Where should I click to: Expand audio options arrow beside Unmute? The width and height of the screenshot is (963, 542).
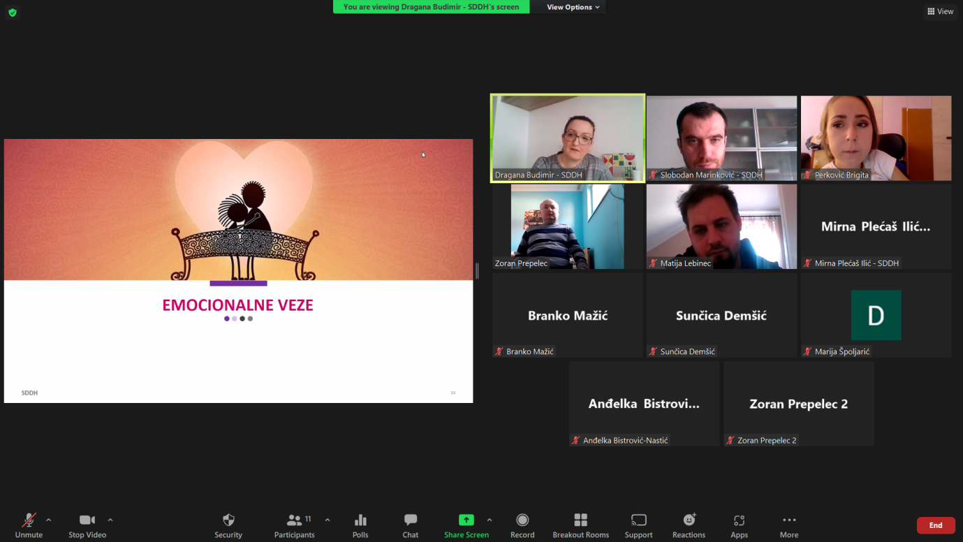point(48,520)
